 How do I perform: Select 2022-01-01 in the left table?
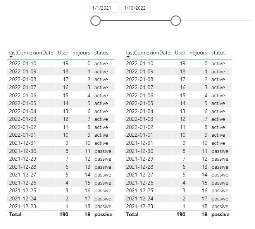(22, 135)
